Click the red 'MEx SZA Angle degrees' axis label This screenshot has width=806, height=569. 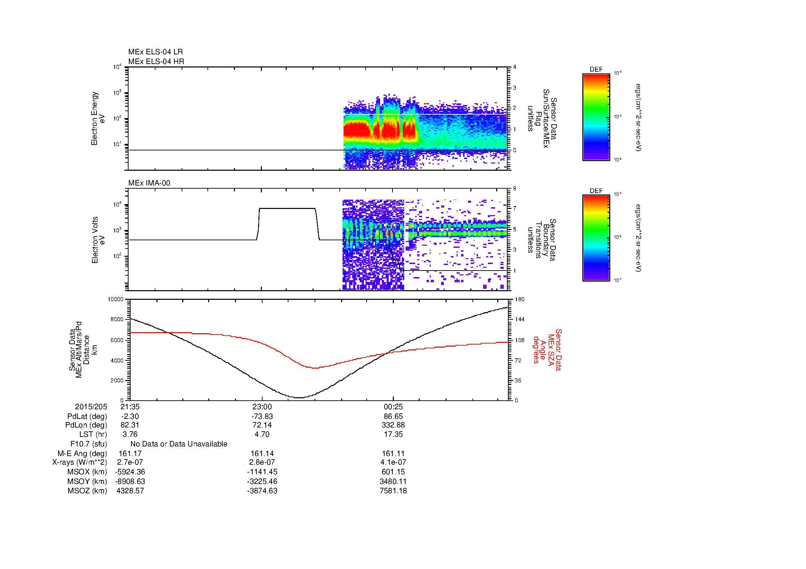click(x=547, y=349)
